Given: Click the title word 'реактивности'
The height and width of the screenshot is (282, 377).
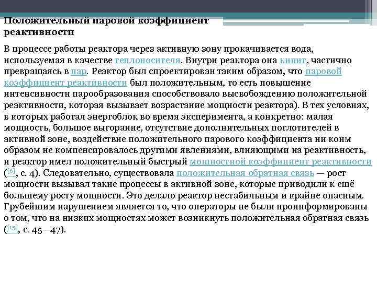Looking at the screenshot, I should click(39, 32).
